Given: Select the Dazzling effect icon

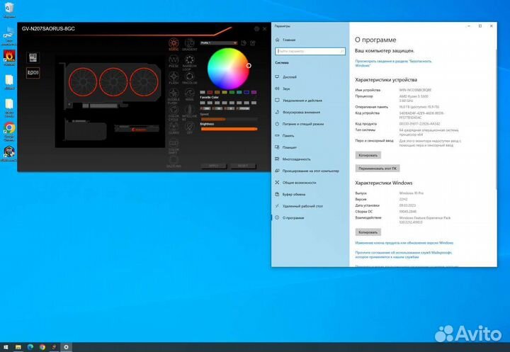Looking at the screenshot, I should tap(174, 160).
